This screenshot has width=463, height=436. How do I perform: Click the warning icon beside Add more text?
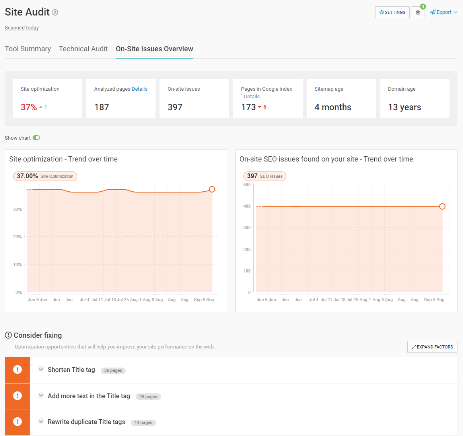click(17, 396)
